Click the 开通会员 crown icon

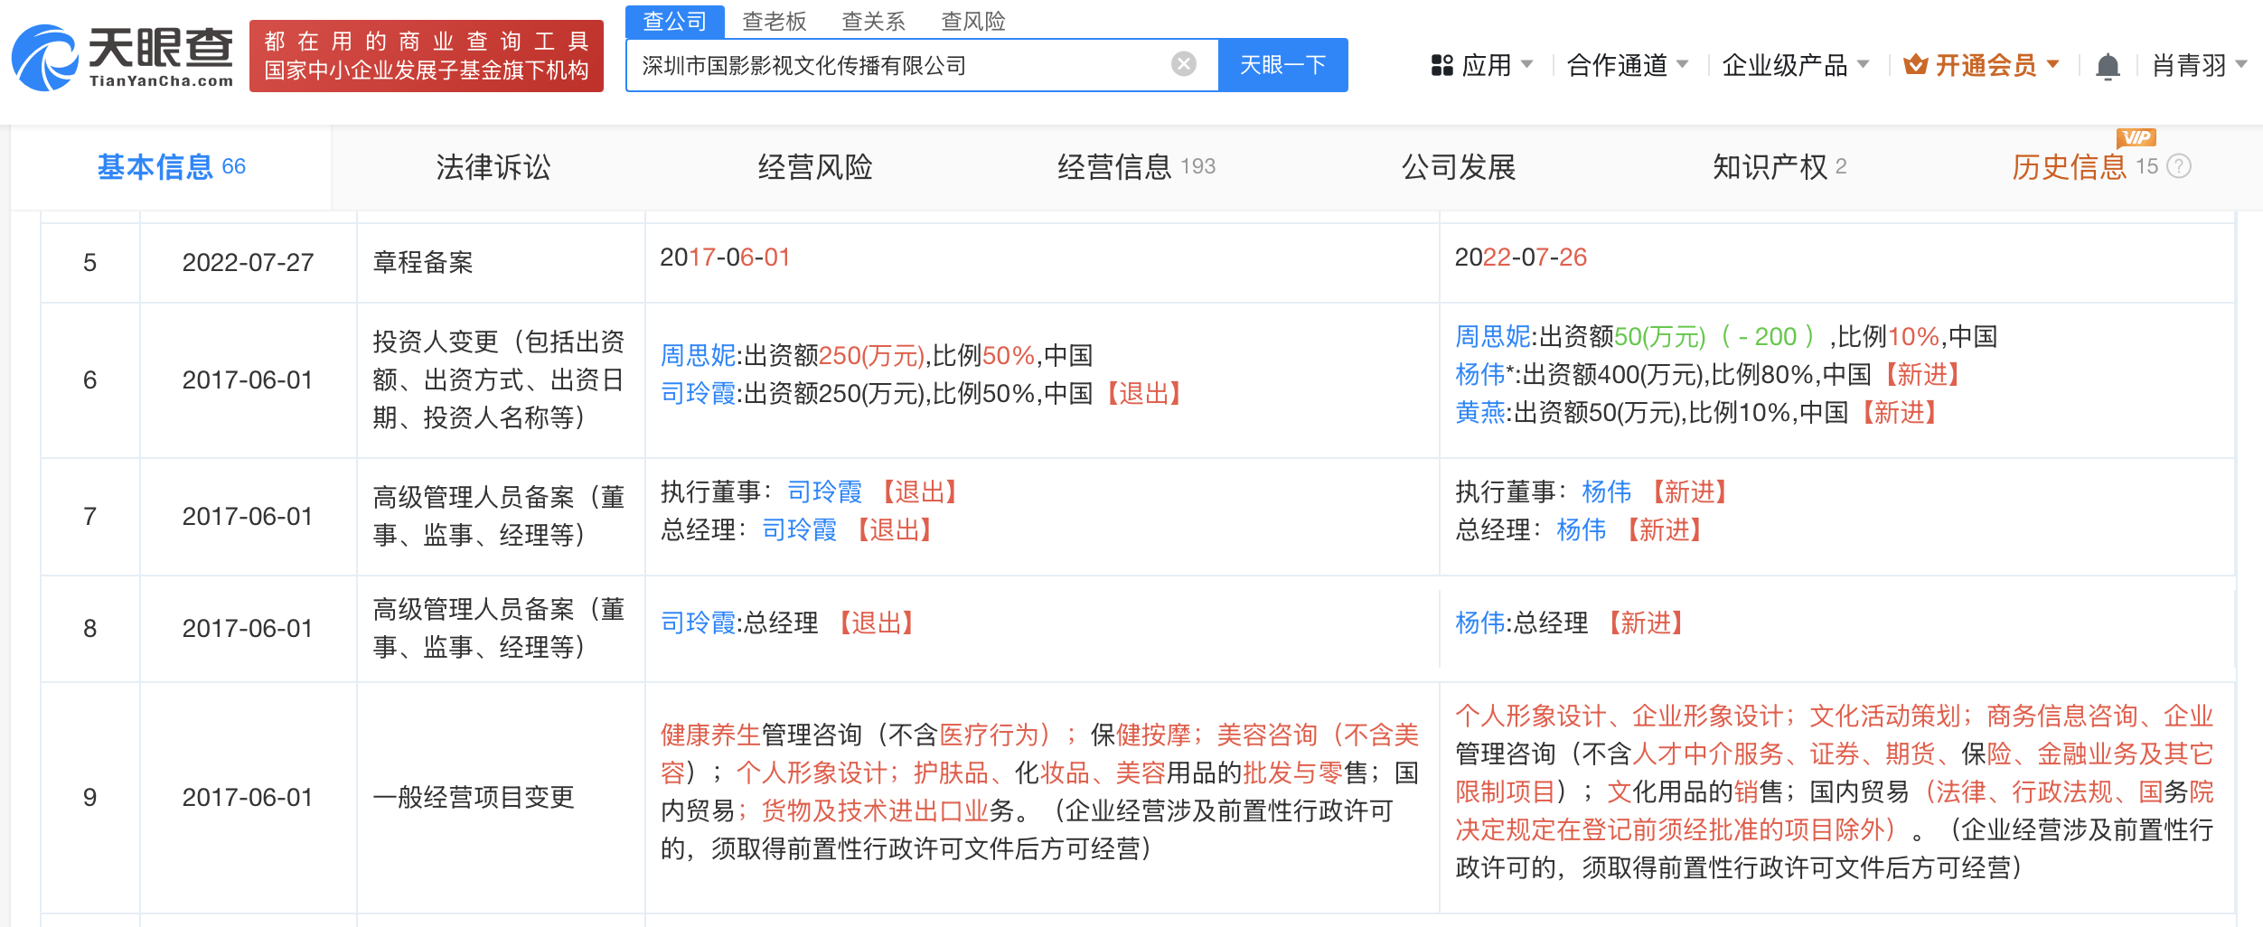[1915, 64]
